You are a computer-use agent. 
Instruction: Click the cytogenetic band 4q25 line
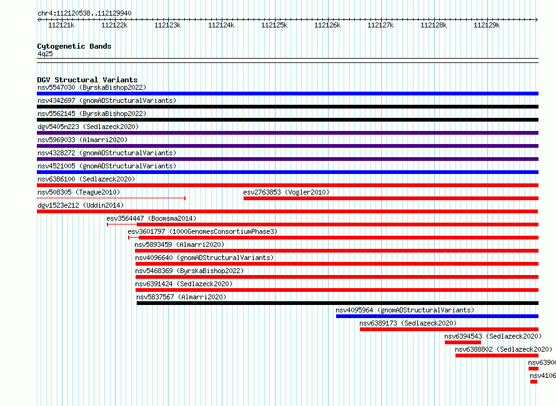tap(287, 60)
